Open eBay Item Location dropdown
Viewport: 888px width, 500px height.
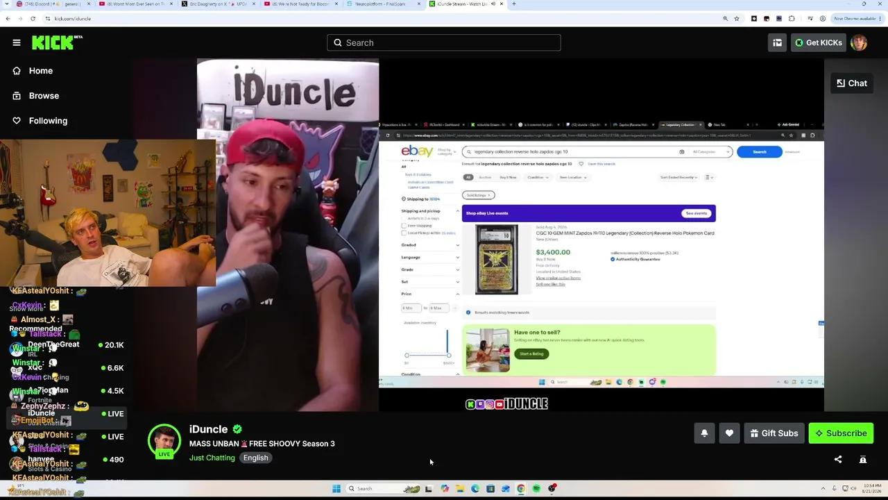point(573,177)
